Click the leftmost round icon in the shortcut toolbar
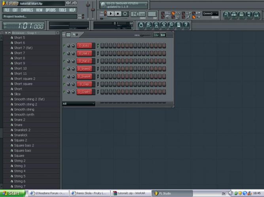This screenshot has width=264, height=197. 141,25
